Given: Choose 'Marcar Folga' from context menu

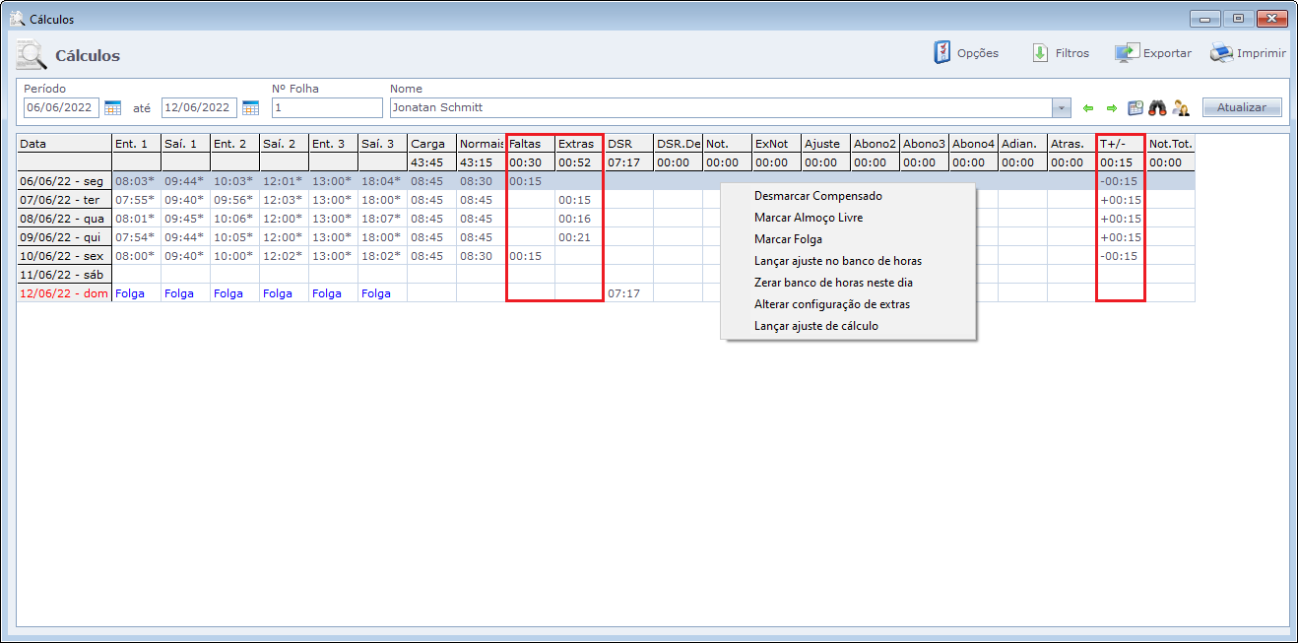Looking at the screenshot, I should pos(788,239).
